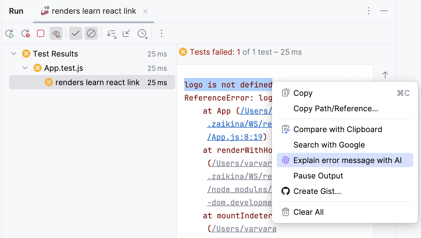Switch to the renders learn react link tab
This screenshot has width=421, height=238.
coord(94,11)
